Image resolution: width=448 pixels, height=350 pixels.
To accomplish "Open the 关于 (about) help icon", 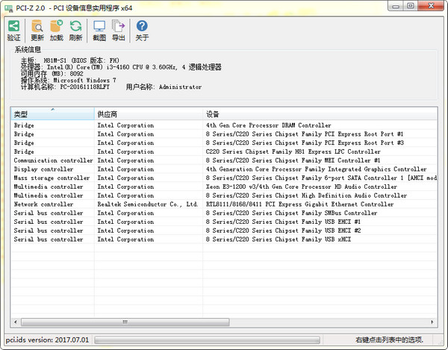I will coord(142,26).
